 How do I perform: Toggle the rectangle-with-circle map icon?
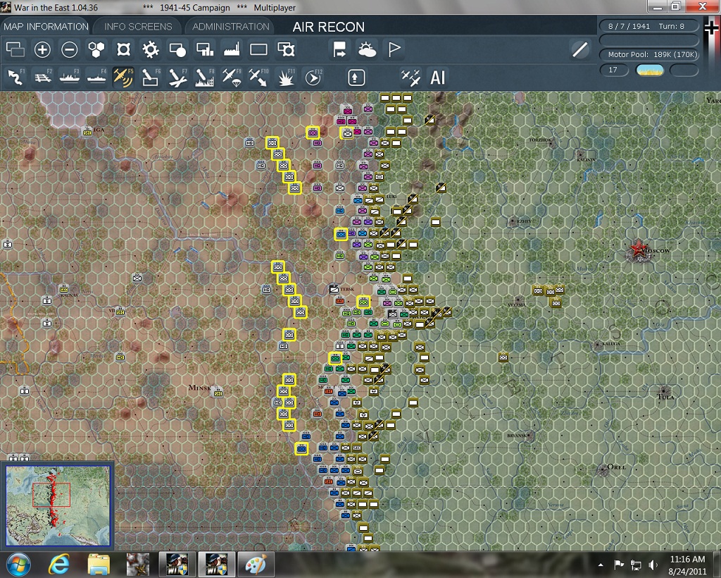pyautogui.click(x=177, y=49)
